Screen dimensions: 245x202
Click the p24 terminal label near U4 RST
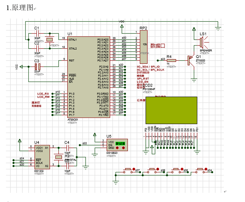tap(22, 159)
